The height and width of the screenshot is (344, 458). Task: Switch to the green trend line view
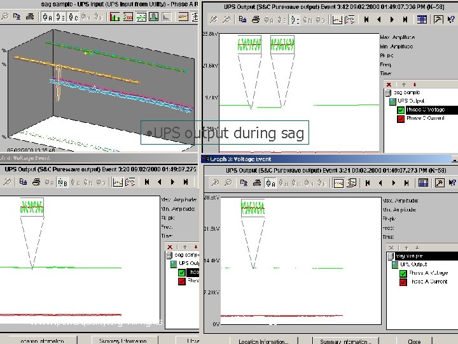click(141, 17)
